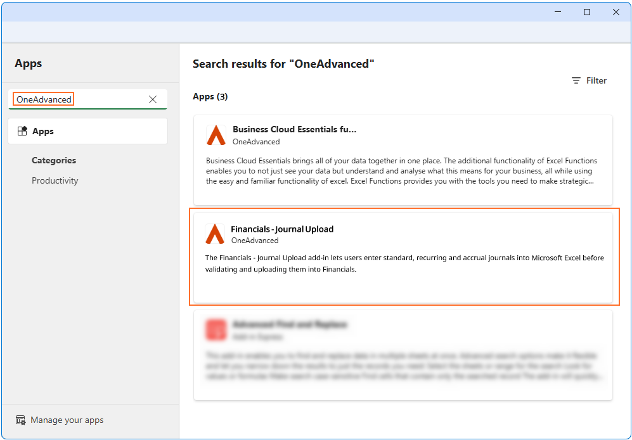Clear the OneAdvanced search text with the X
The width and height of the screenshot is (632, 440).
point(152,99)
